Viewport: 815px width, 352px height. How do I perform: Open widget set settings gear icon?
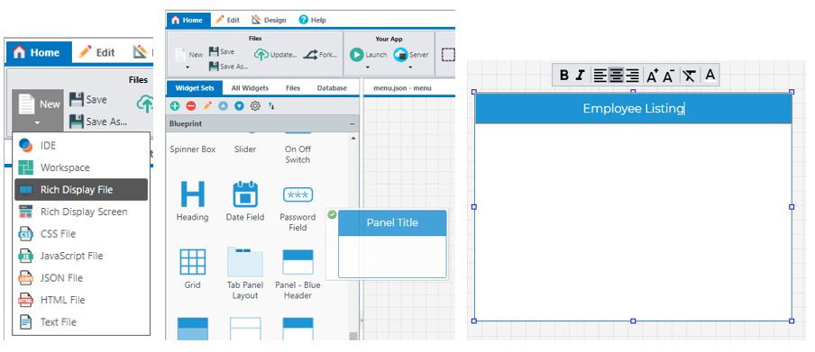255,106
